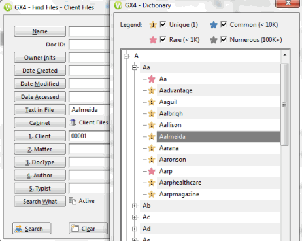
Task: Expand the Ab tree node
Action: click(x=135, y=206)
